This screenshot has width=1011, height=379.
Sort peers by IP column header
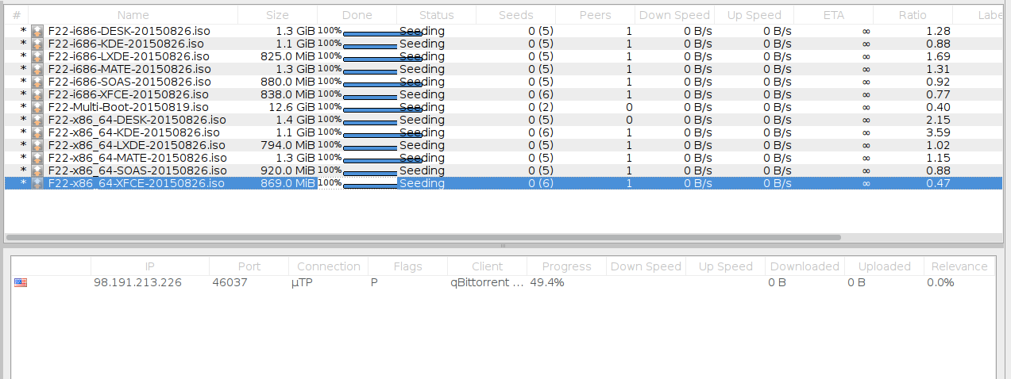150,266
